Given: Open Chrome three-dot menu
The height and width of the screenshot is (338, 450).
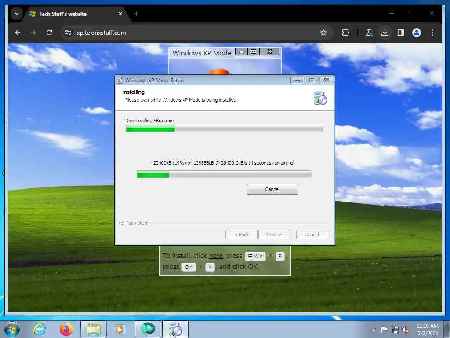Looking at the screenshot, I should [432, 33].
